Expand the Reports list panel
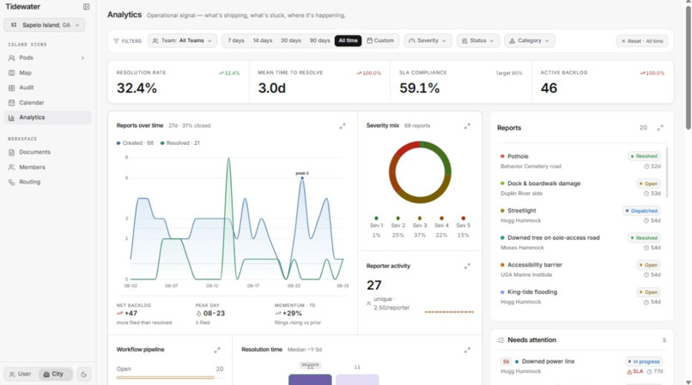The height and width of the screenshot is (385, 692). click(x=660, y=128)
